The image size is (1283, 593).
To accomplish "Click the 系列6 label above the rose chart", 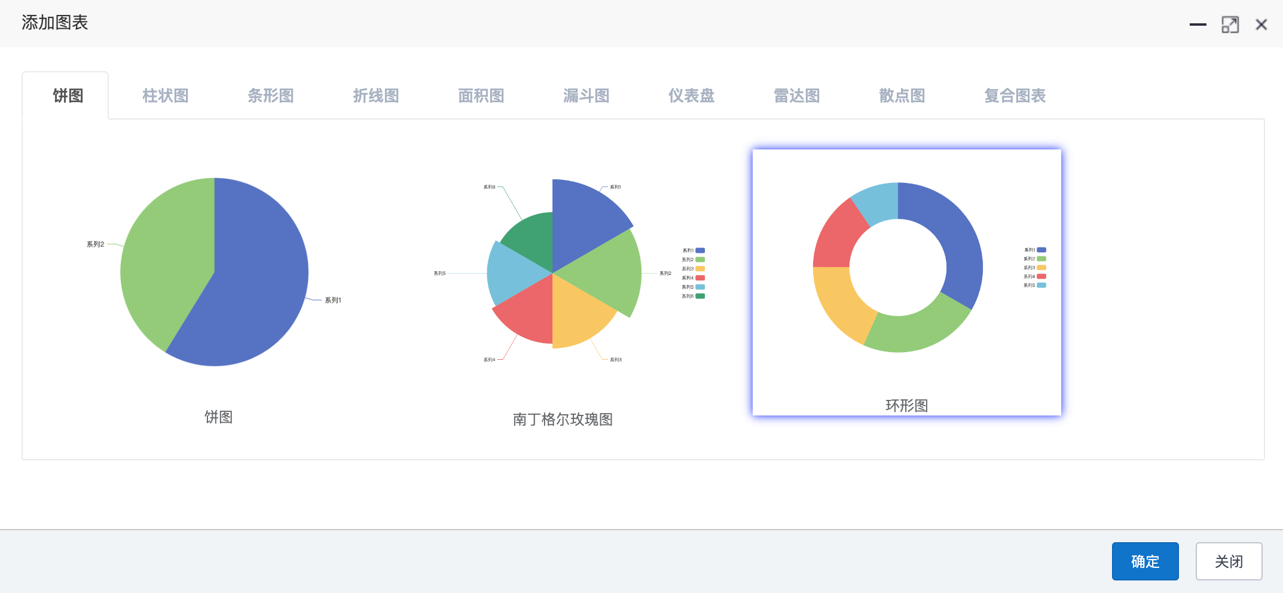I will coord(489,187).
